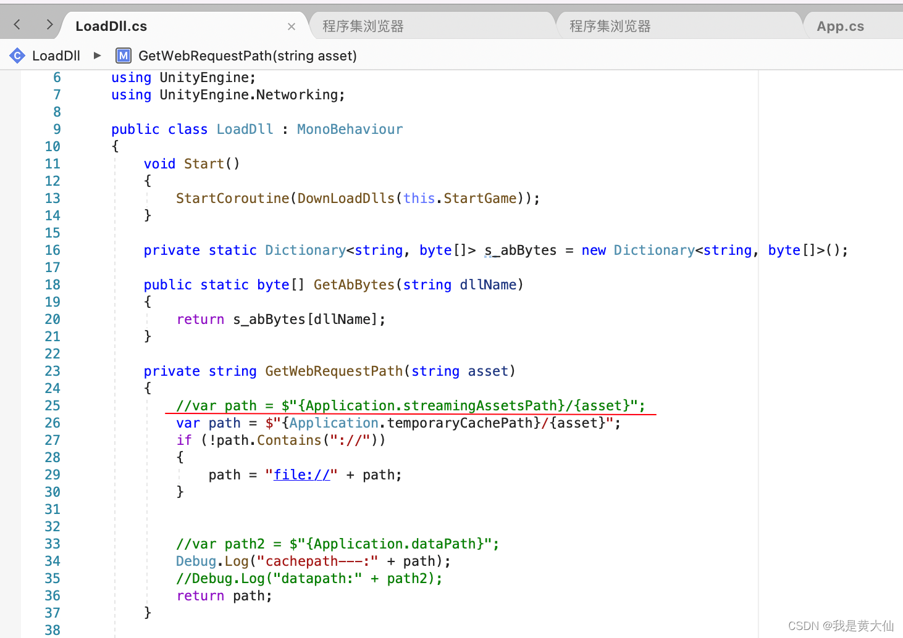Click new Dictionary on line 16

tap(638, 250)
